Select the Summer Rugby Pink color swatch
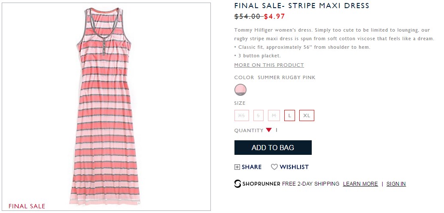444x213 pixels. 240,90
